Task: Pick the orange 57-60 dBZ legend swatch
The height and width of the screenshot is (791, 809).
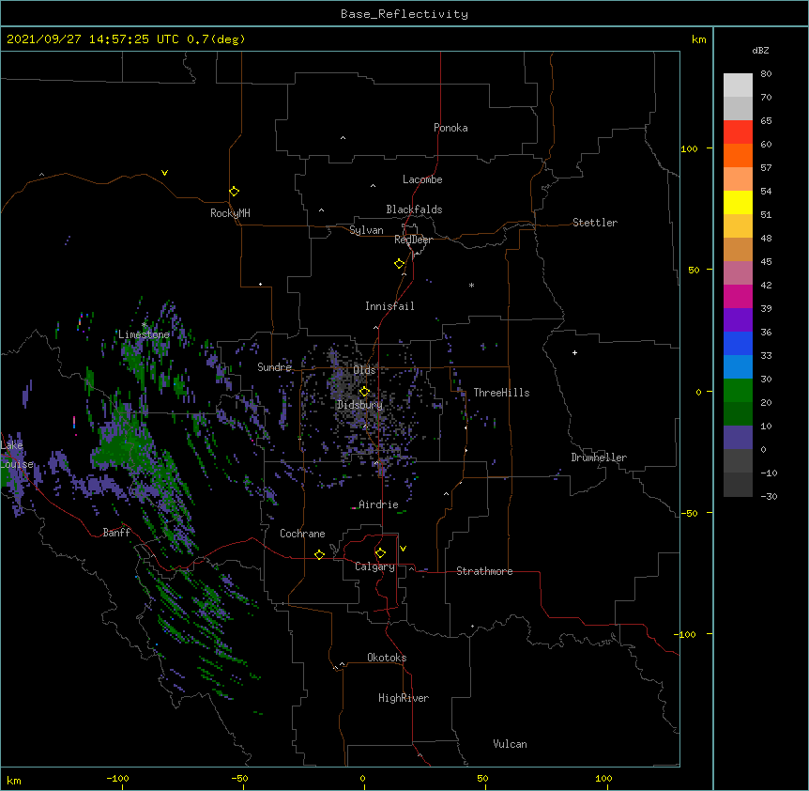Action: [738, 156]
